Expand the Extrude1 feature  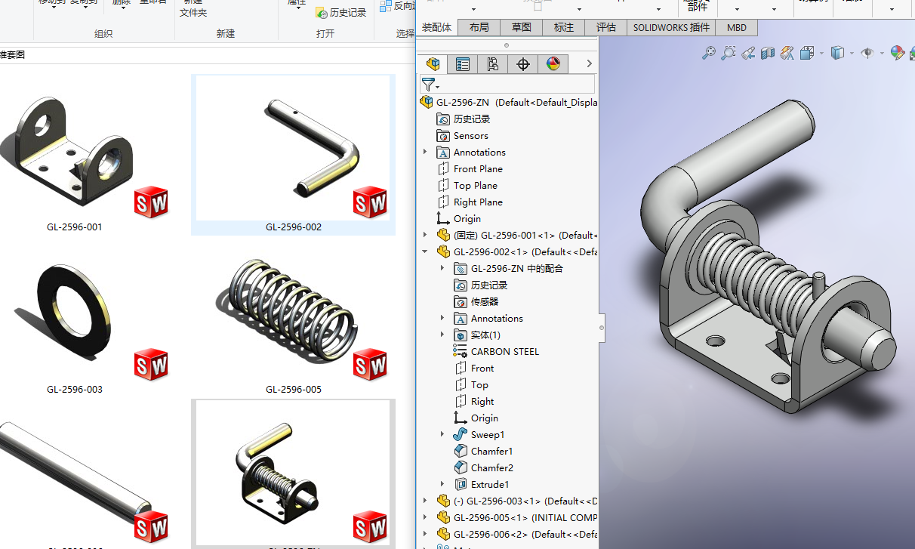coord(442,484)
